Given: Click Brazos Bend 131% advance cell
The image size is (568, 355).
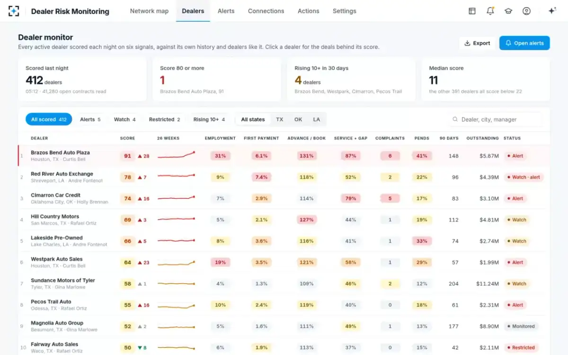Looking at the screenshot, I should 306,156.
